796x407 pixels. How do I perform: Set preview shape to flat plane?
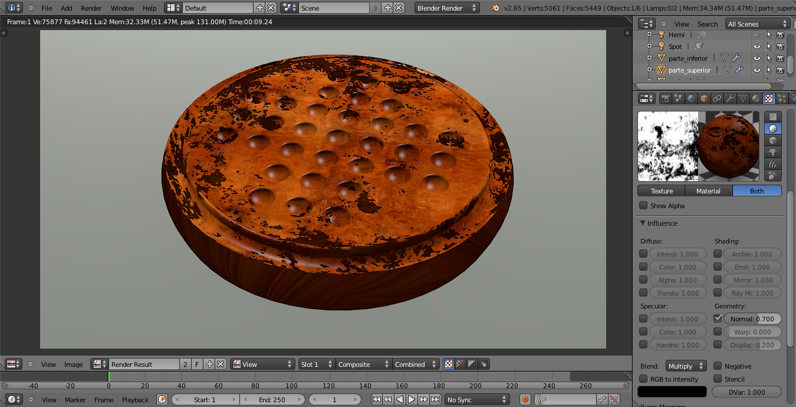[773, 117]
